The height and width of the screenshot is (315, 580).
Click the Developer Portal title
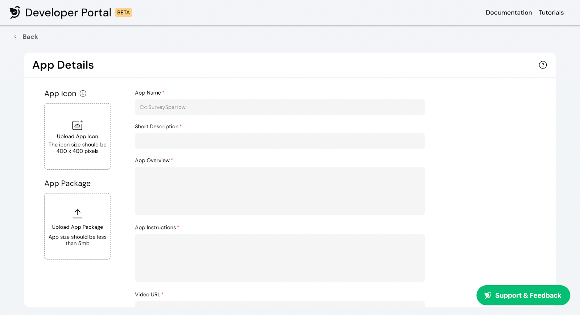point(68,13)
